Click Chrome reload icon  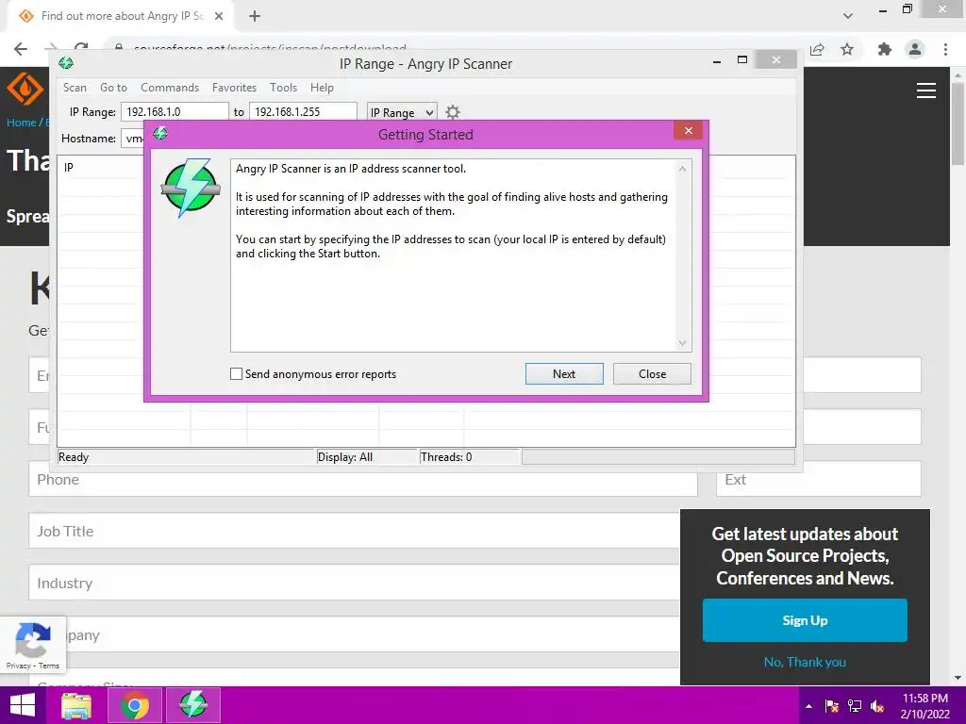tap(81, 47)
